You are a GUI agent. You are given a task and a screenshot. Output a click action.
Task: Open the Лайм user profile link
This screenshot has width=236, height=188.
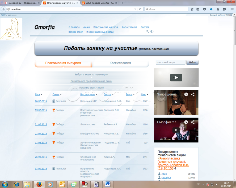pyautogui.click(x=164, y=174)
